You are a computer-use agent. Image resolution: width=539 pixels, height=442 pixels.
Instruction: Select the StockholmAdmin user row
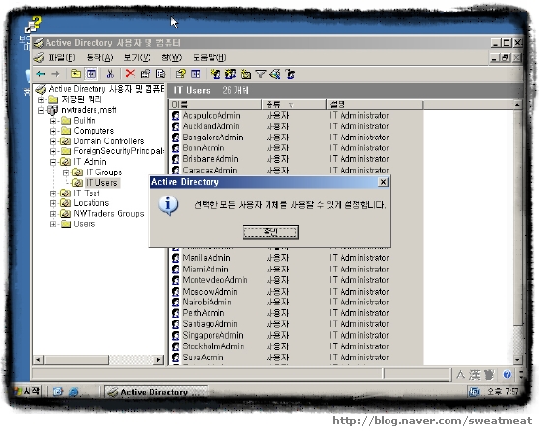(296, 347)
